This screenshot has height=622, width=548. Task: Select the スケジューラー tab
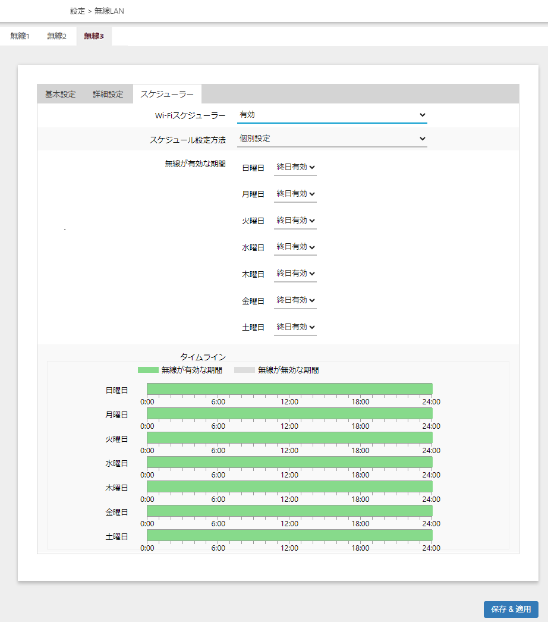tap(167, 94)
